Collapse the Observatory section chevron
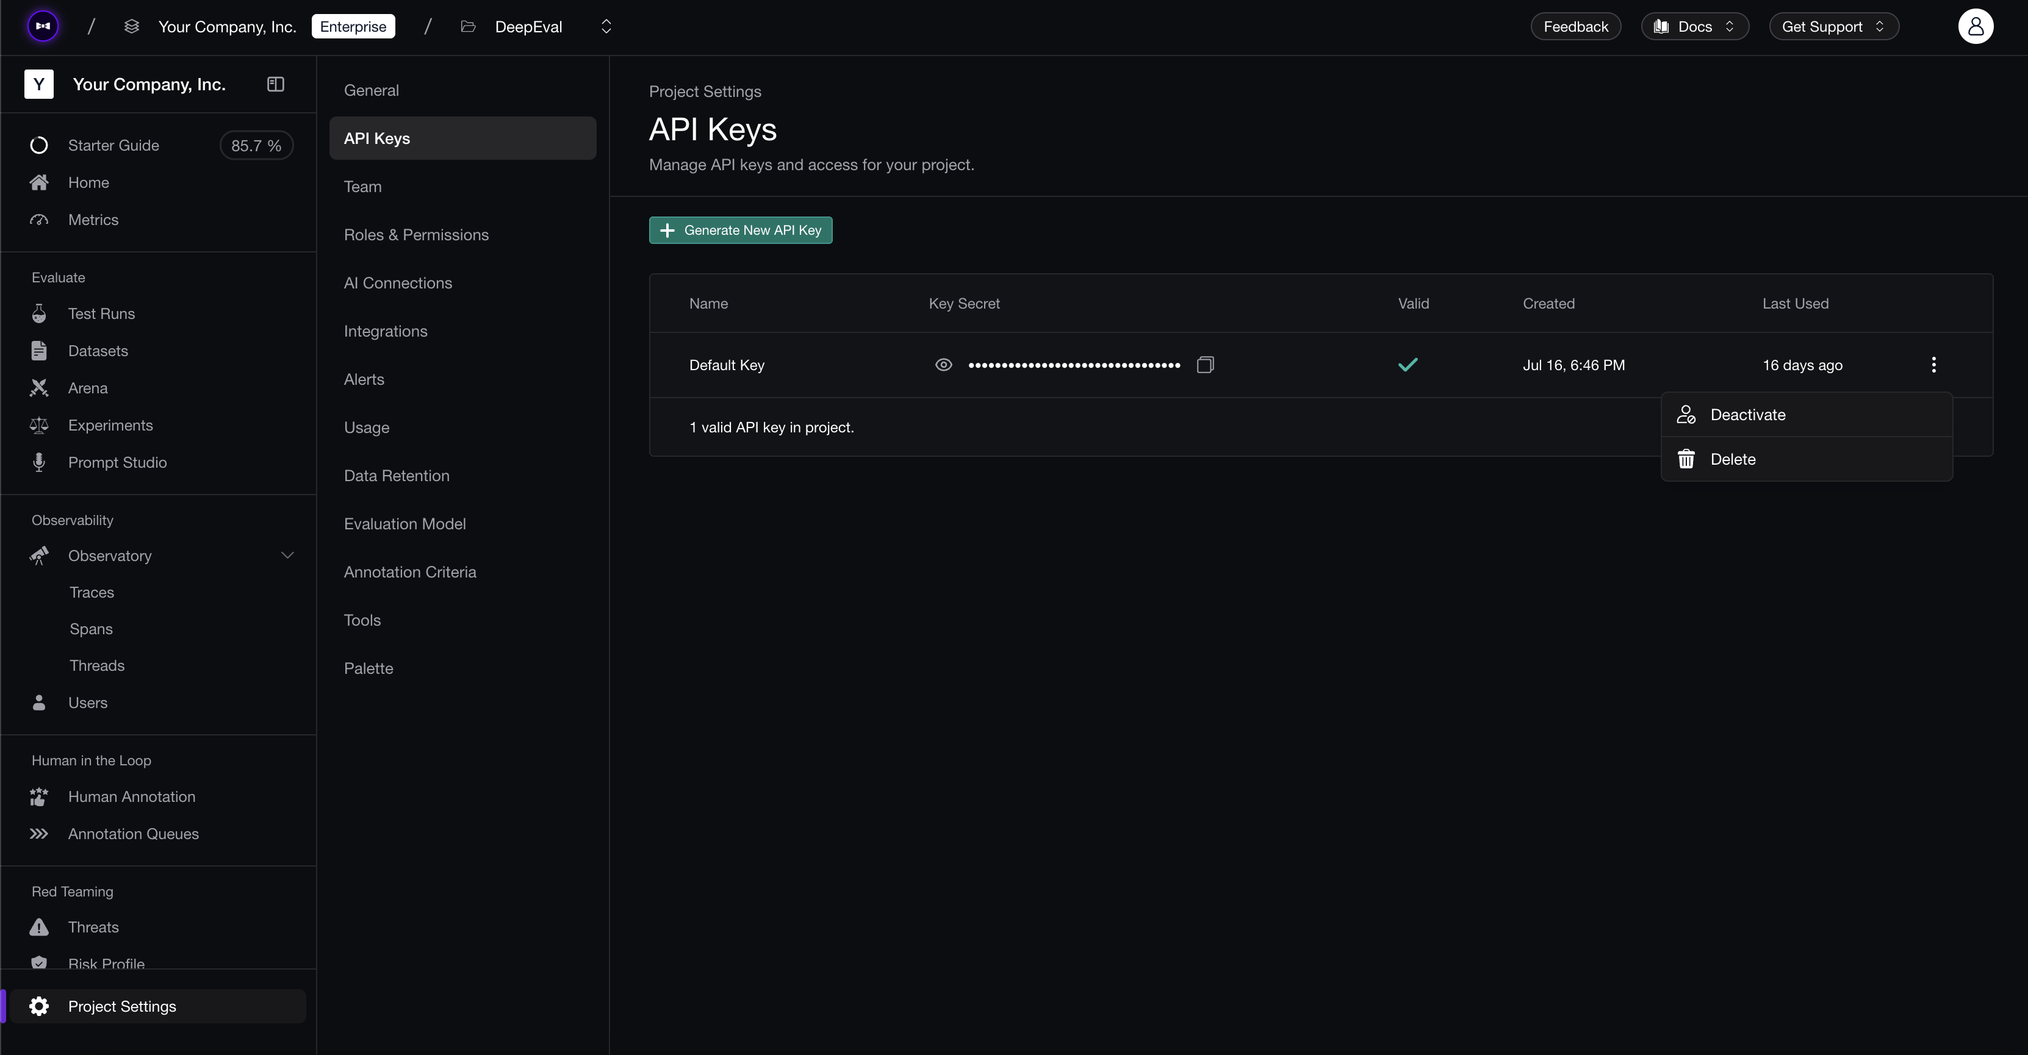 (287, 556)
